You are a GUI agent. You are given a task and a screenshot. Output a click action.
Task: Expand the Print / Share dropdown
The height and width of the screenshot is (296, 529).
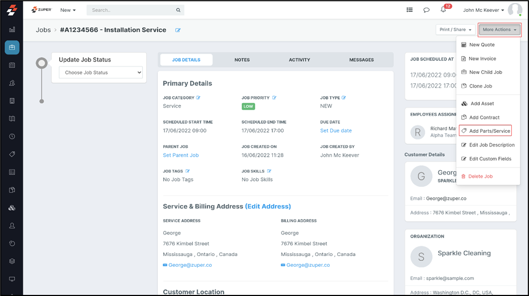455,30
